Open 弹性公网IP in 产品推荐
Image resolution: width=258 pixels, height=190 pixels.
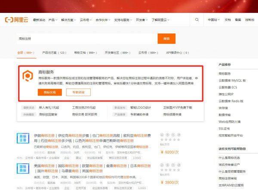226,94
